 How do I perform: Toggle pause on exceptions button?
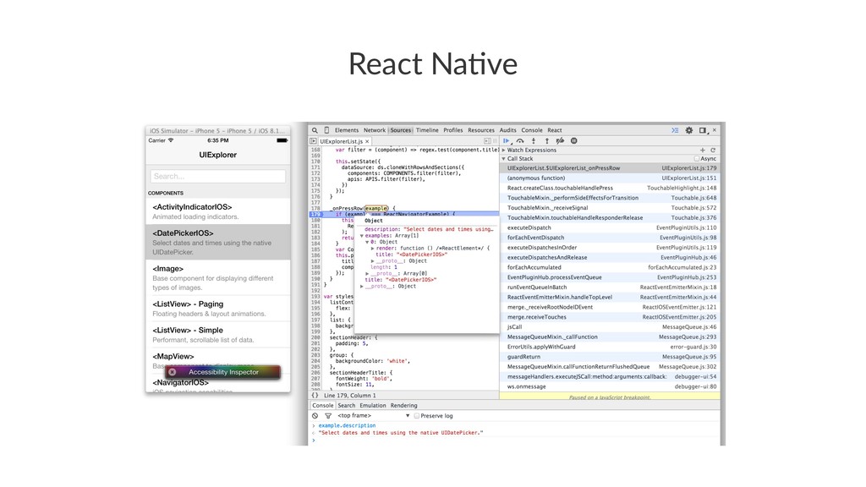(573, 140)
